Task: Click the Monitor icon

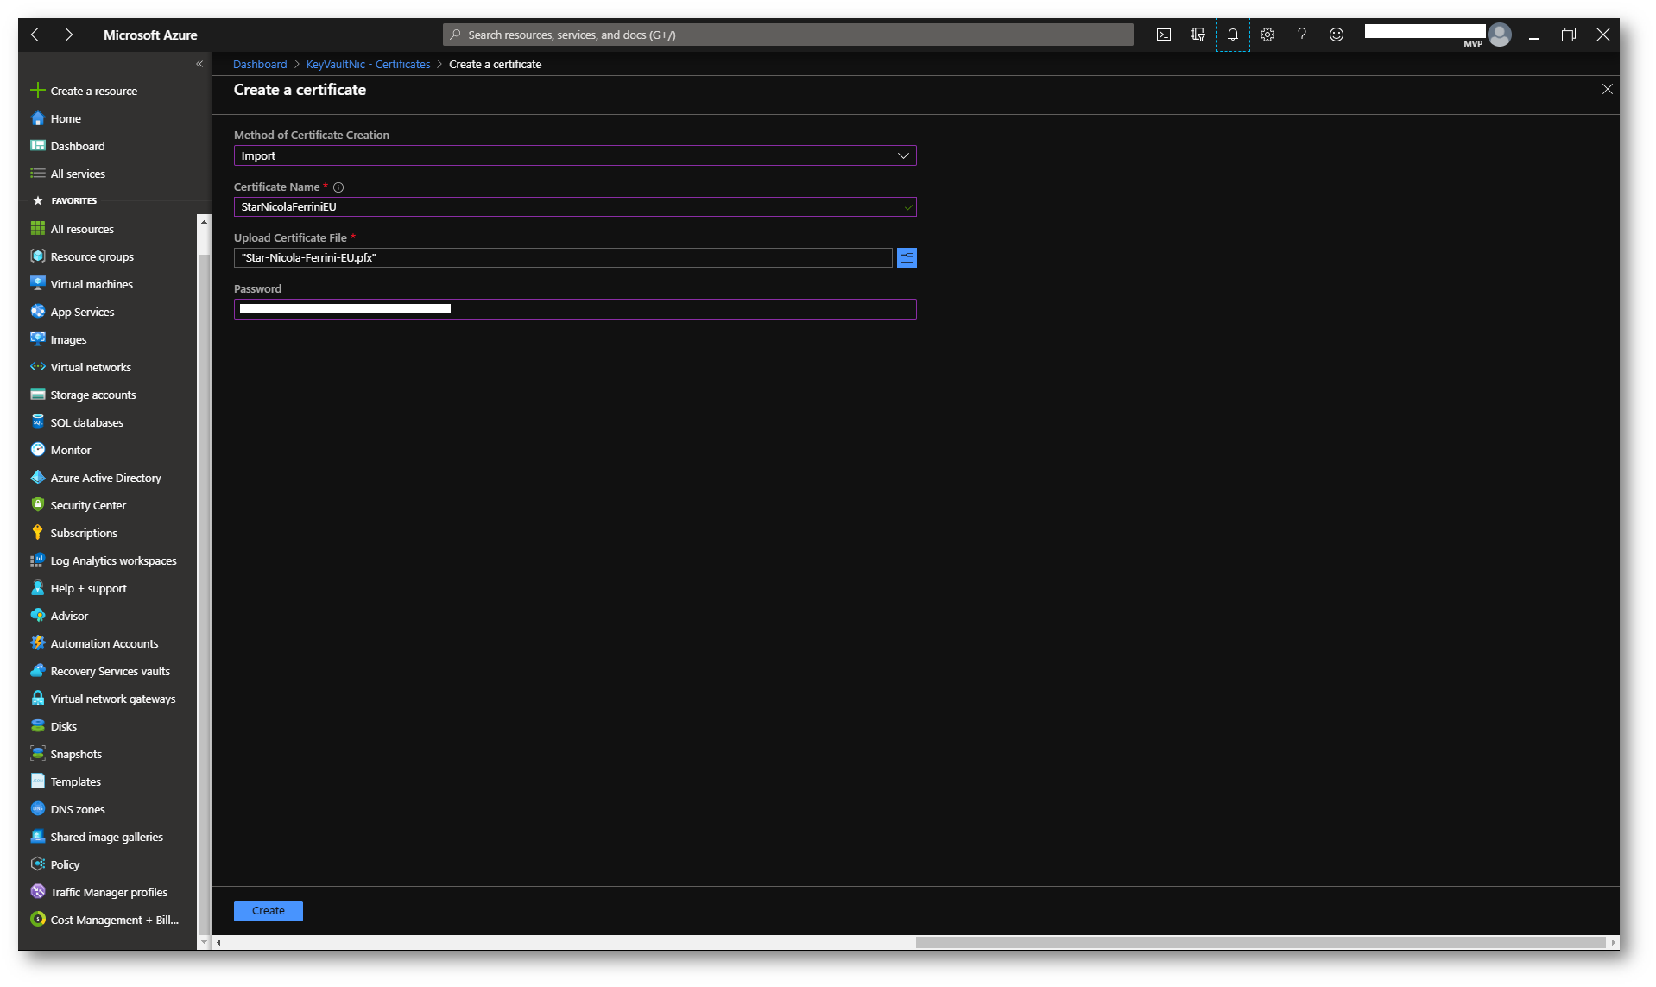Action: tap(38, 449)
